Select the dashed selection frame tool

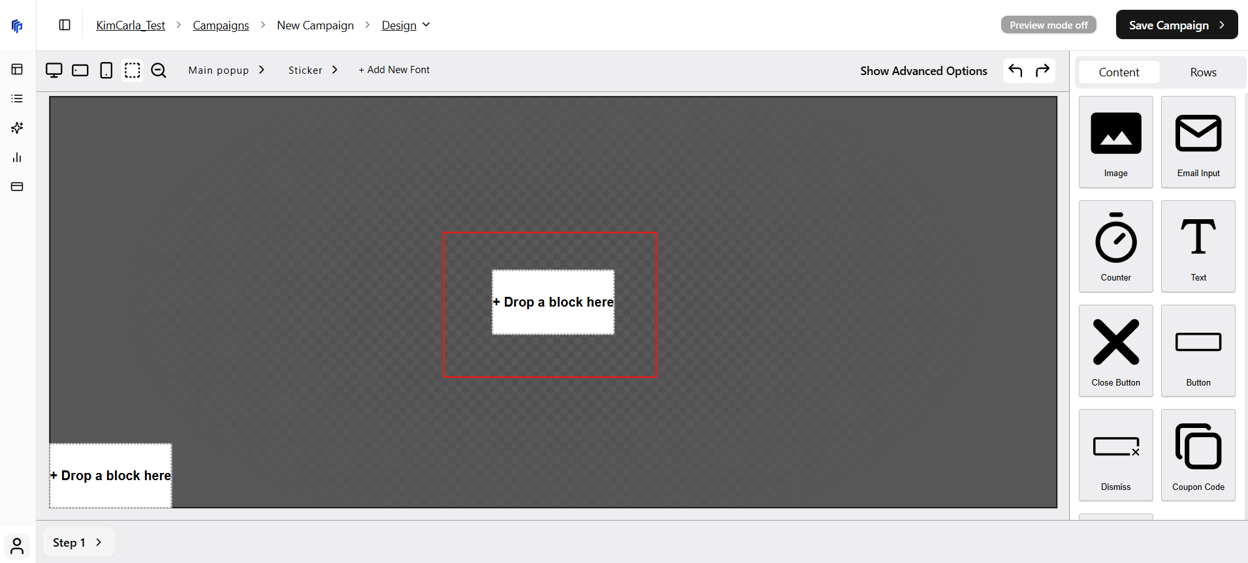(x=133, y=70)
